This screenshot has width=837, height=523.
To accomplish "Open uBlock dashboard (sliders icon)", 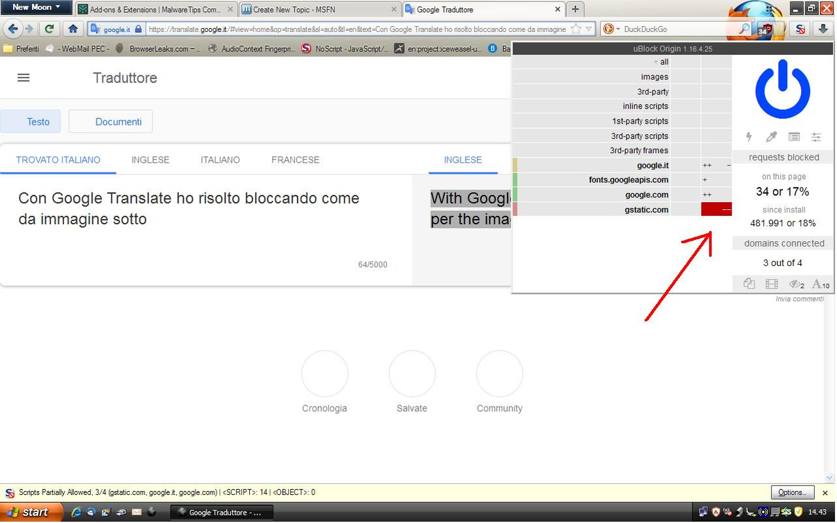I will [x=816, y=137].
